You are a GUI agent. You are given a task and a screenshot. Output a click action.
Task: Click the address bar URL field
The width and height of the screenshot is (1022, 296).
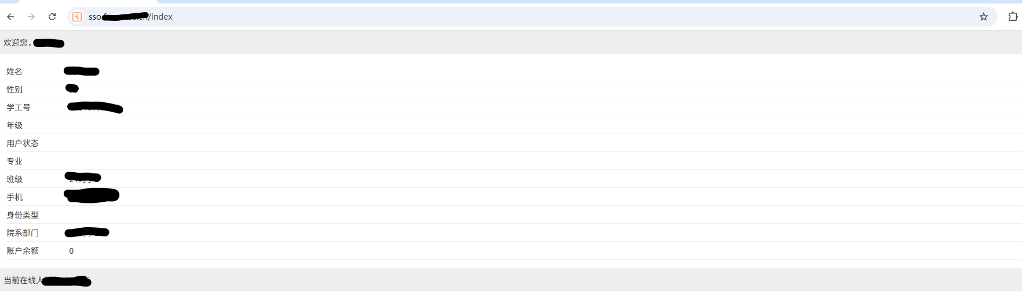(463, 17)
